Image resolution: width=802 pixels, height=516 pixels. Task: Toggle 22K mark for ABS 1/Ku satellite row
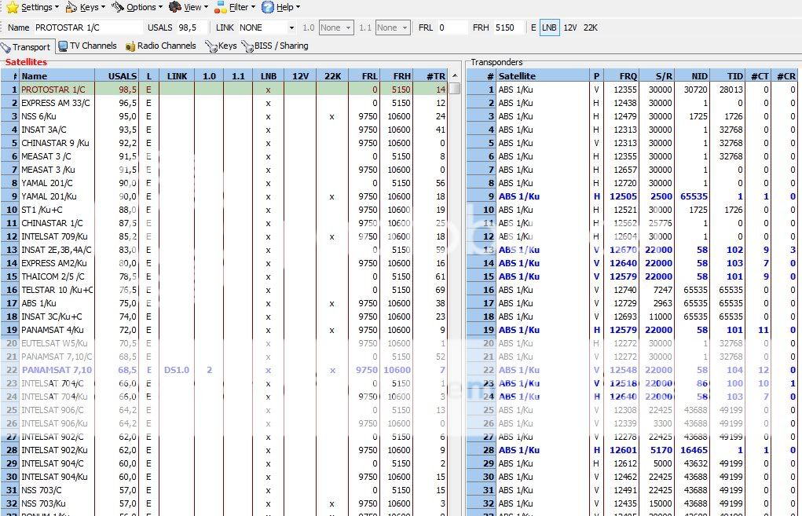[x=332, y=303]
